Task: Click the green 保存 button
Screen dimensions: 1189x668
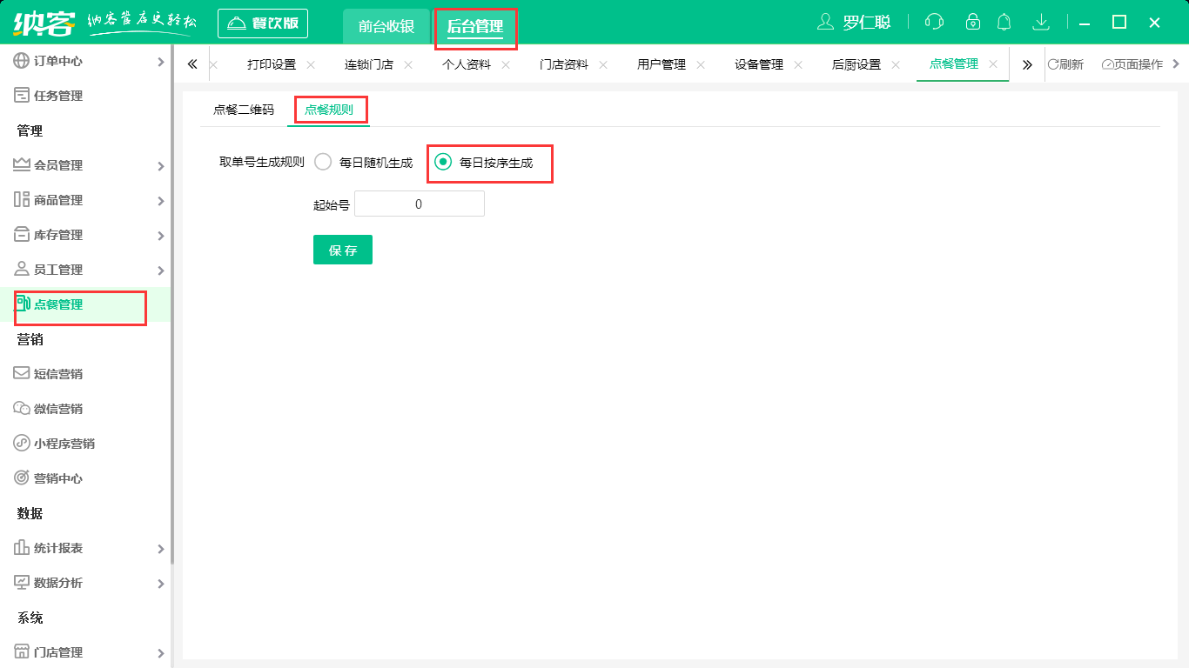Action: (343, 250)
